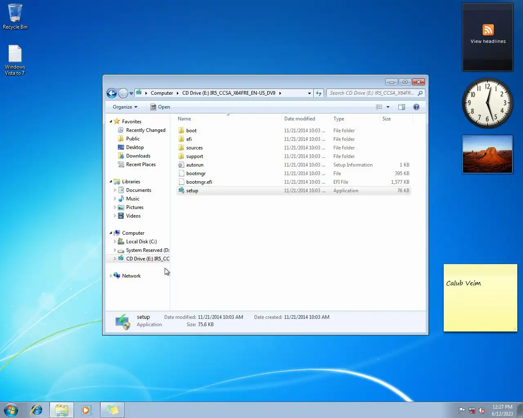
Task: Click the Back navigation arrow in Explorer
Action: point(112,93)
